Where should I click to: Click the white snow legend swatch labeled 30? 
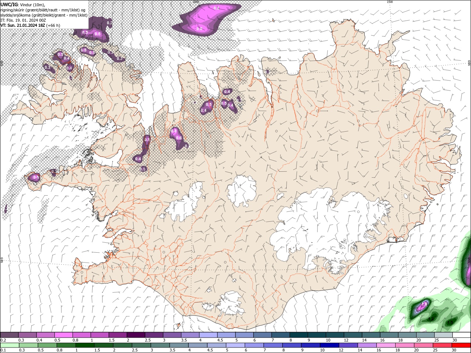pos(461,335)
